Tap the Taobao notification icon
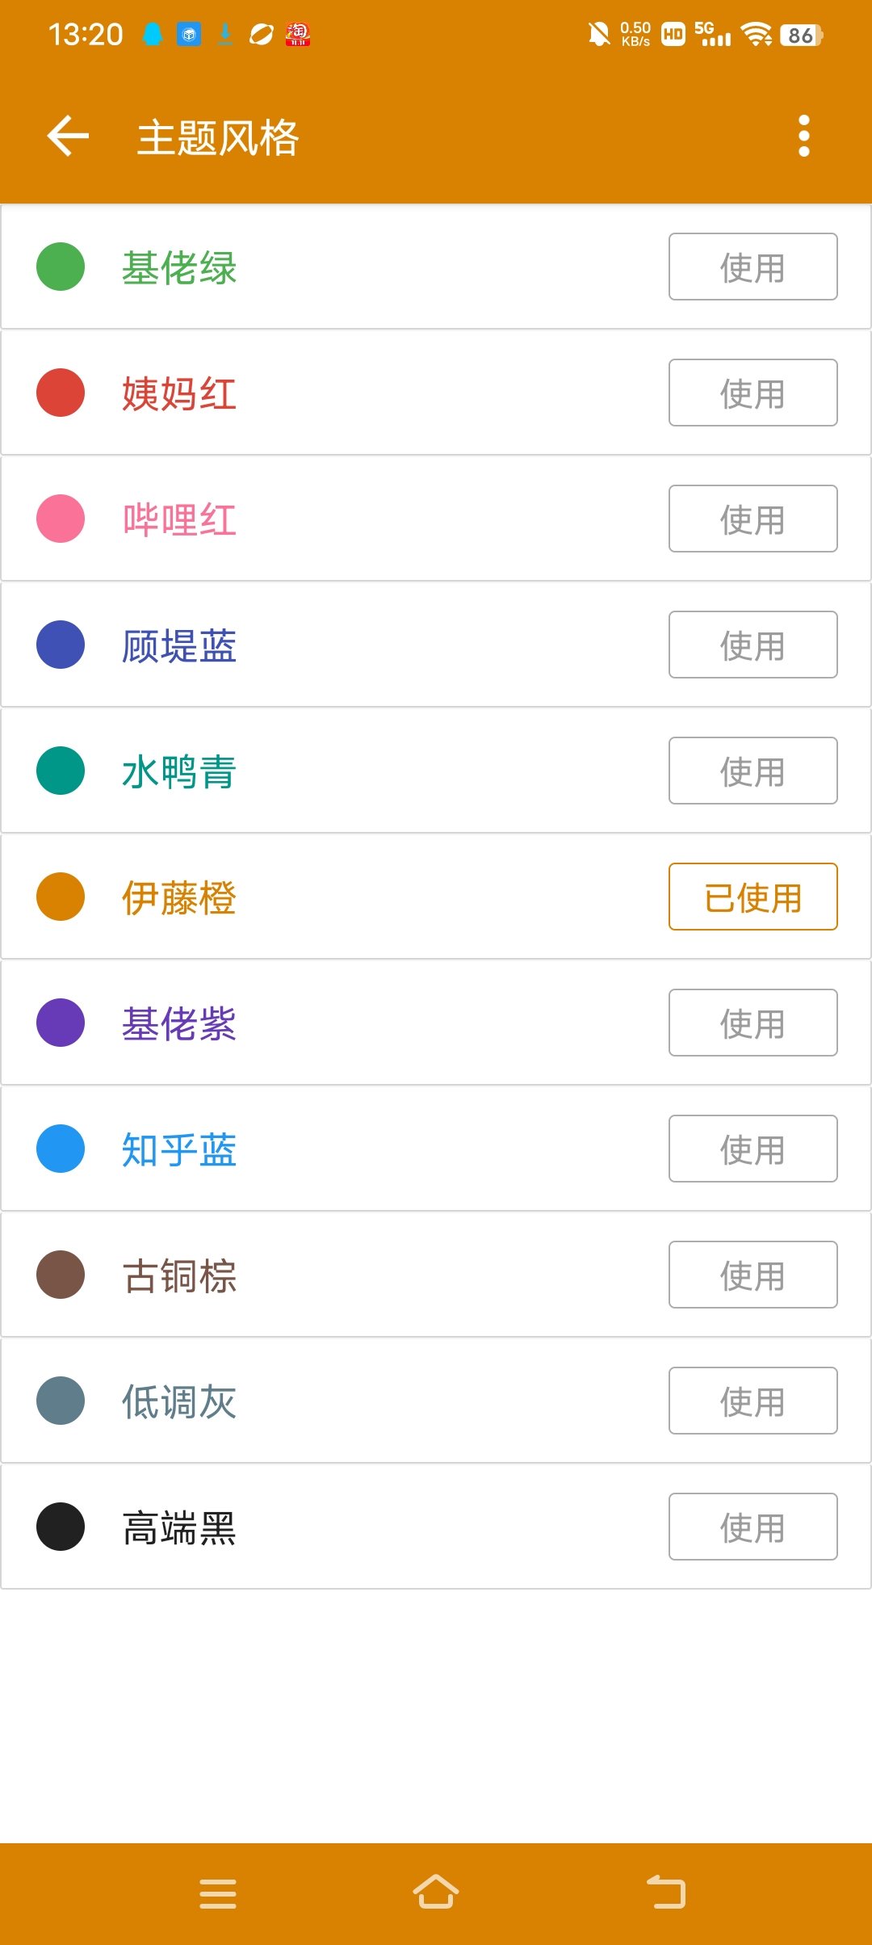Screen dimensions: 872x1945 click(297, 34)
